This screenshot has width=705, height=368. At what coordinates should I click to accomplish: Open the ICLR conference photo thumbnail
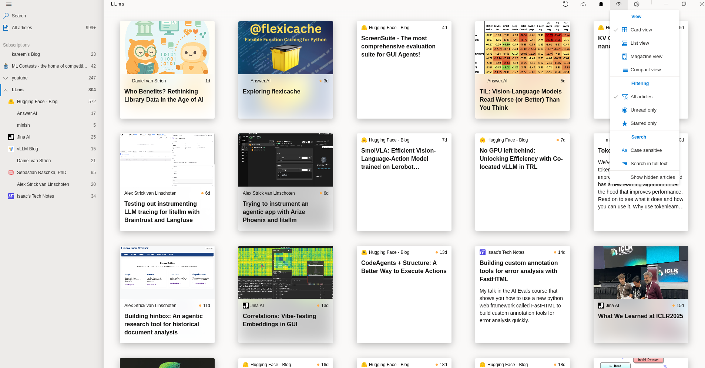pos(641,272)
